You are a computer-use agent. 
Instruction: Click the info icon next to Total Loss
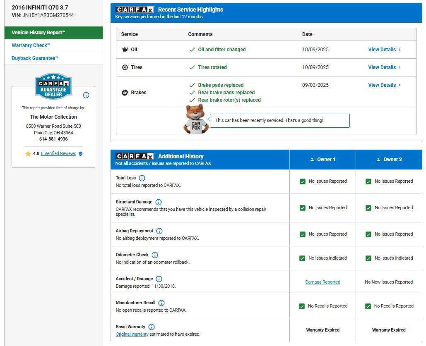(142, 178)
